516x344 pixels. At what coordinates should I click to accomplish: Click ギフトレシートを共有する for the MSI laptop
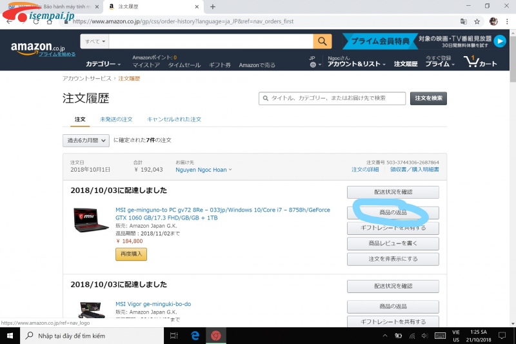point(393,228)
